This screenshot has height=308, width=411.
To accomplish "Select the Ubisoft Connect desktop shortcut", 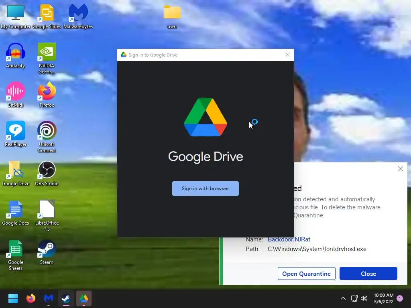I will pos(47,137).
